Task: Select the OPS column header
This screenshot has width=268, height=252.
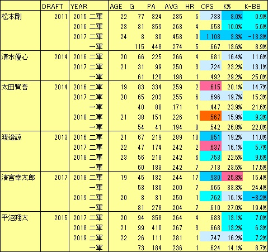Action: point(207,7)
